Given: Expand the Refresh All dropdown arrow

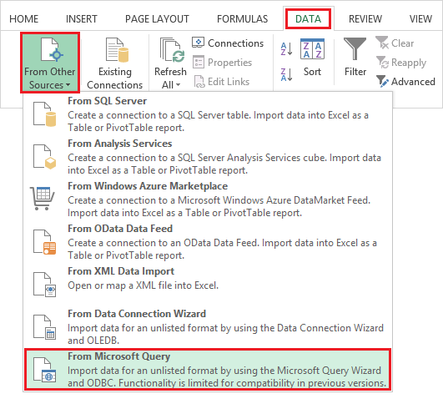Looking at the screenshot, I should point(178,84).
